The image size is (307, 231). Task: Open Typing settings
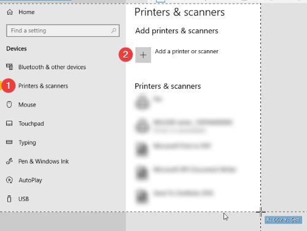pyautogui.click(x=27, y=143)
